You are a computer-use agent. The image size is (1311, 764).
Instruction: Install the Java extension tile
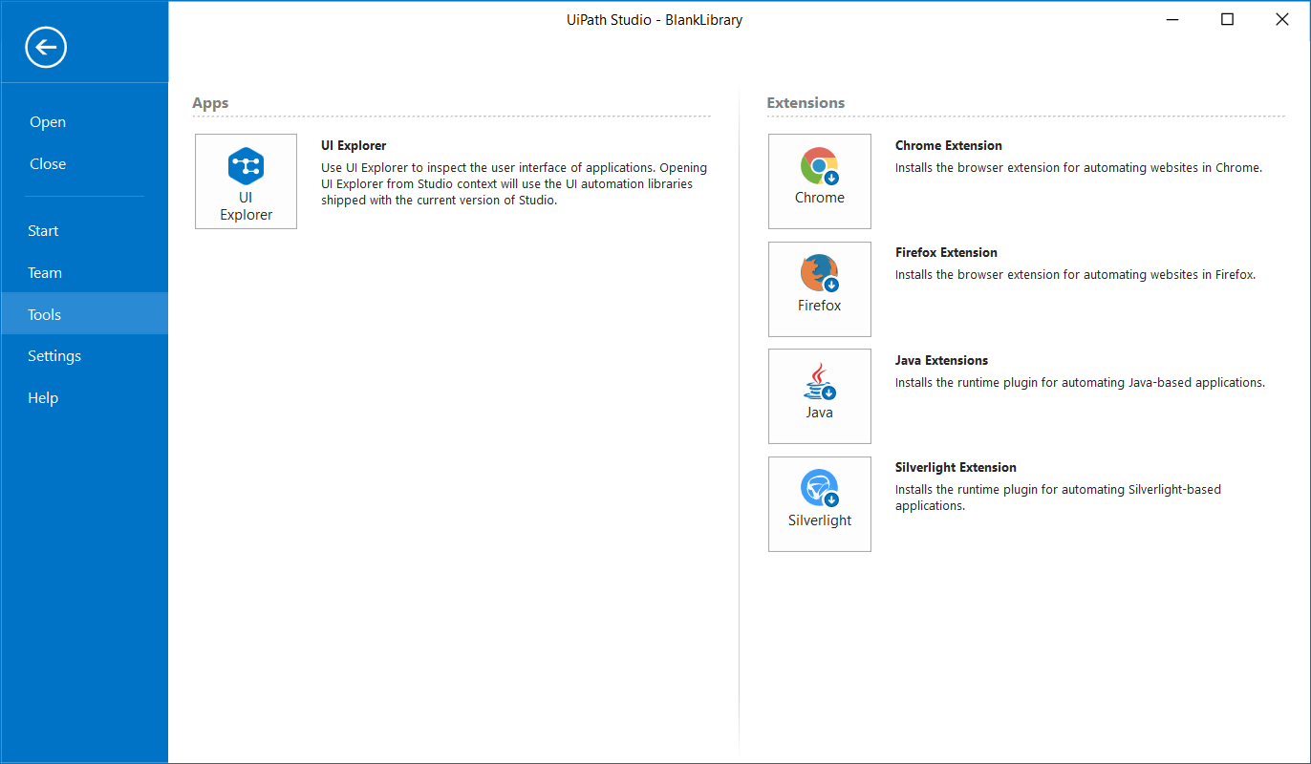coord(820,396)
